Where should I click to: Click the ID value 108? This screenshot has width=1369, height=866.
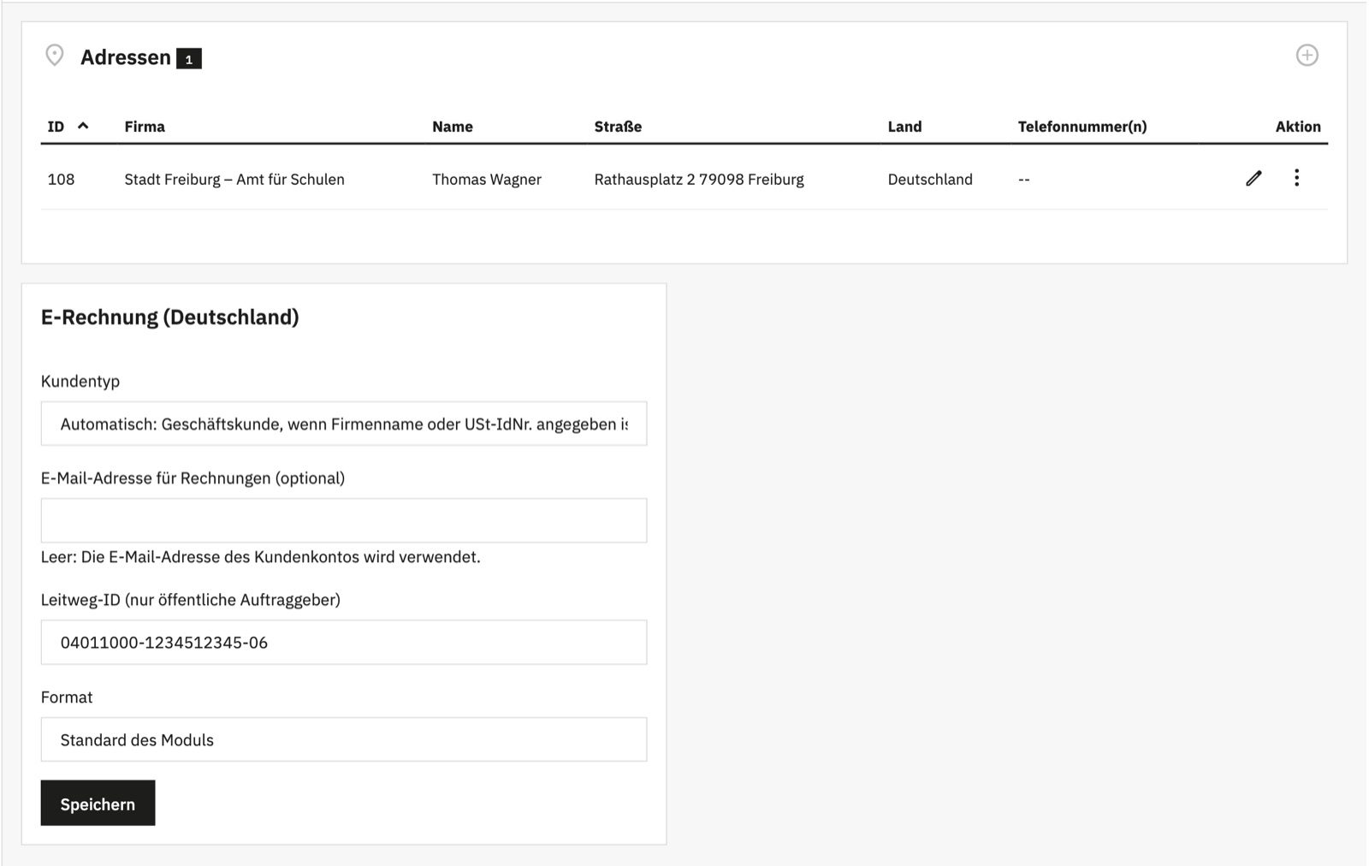pyautogui.click(x=61, y=179)
